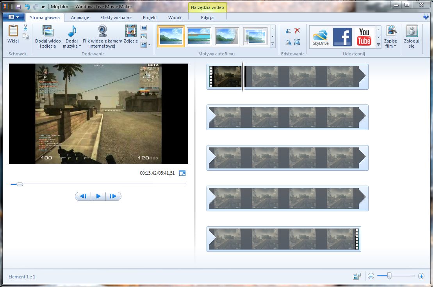The width and height of the screenshot is (433, 287).
Task: Click the SkyDrive share icon
Action: (x=321, y=37)
